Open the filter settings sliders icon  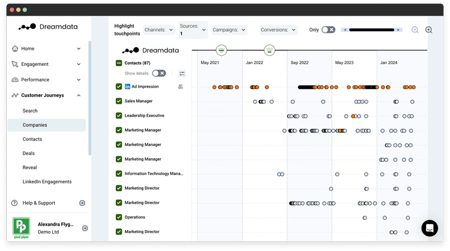(x=182, y=73)
